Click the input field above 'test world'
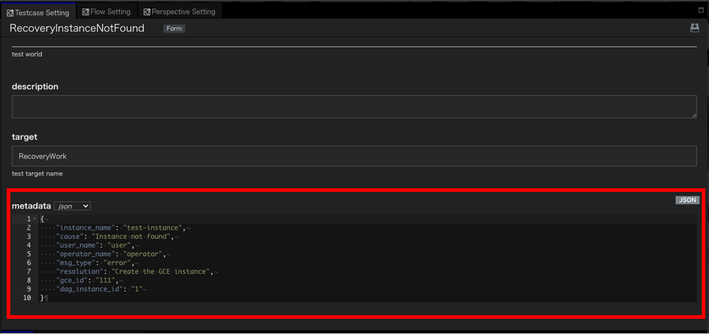709x334 pixels. point(354,42)
